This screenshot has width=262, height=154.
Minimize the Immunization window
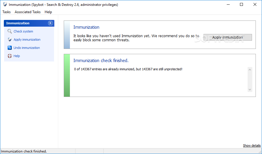pyautogui.click(x=228, y=4)
